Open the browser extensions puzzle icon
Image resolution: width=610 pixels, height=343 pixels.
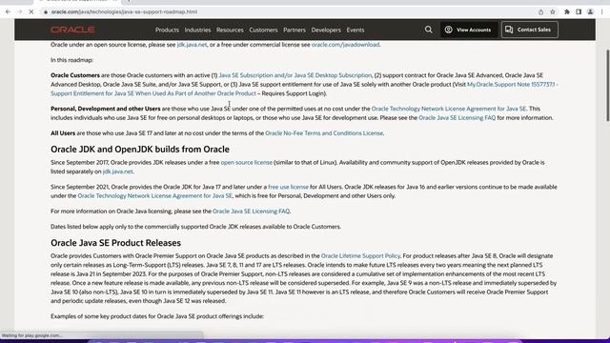(567, 12)
